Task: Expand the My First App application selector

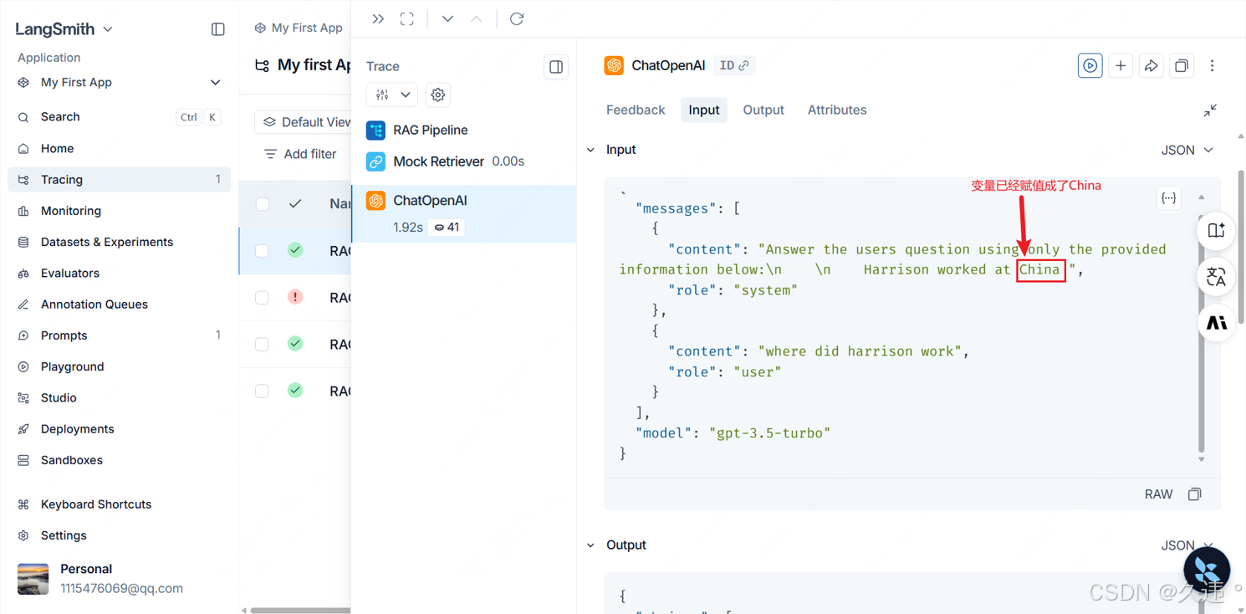Action: 120,82
